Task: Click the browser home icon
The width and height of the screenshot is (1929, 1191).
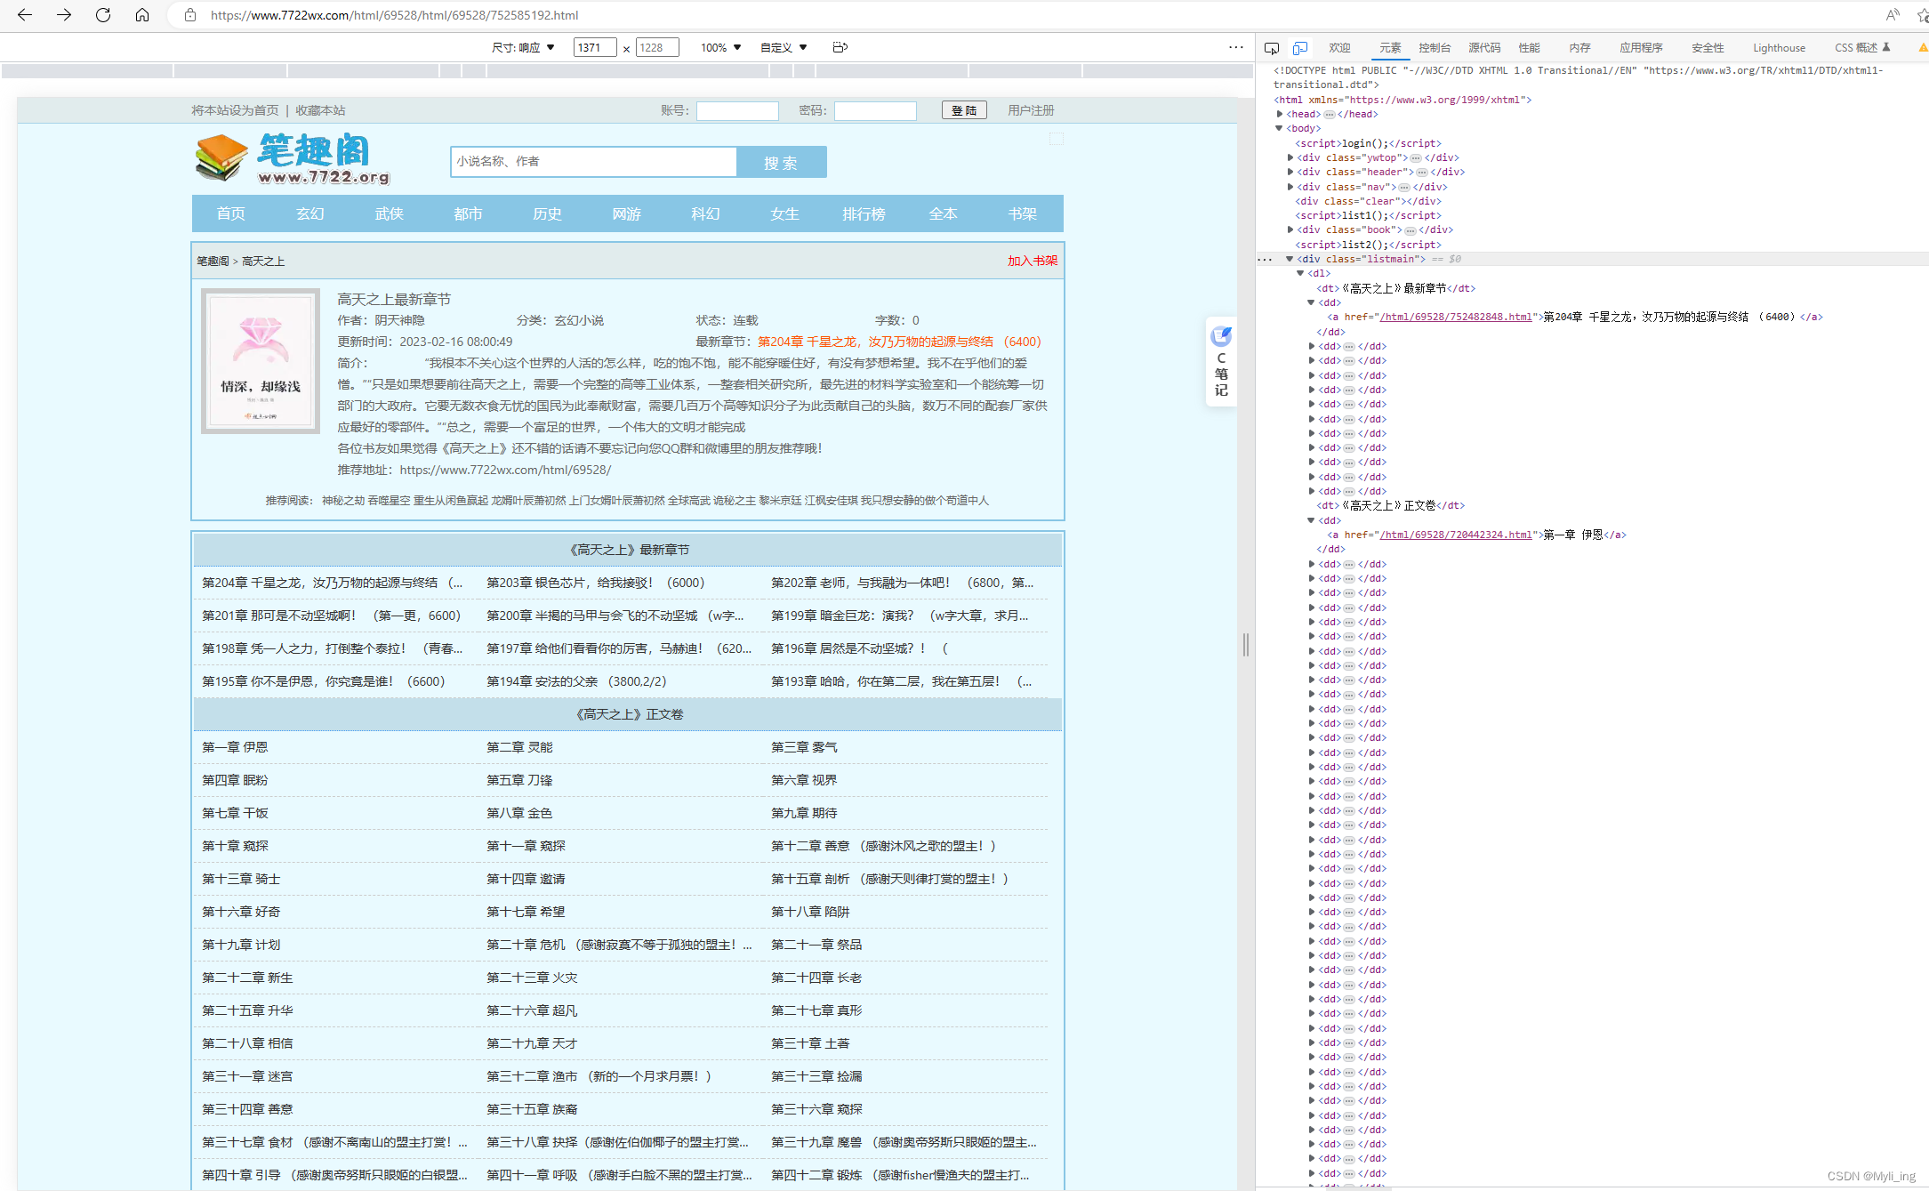Action: [x=142, y=15]
